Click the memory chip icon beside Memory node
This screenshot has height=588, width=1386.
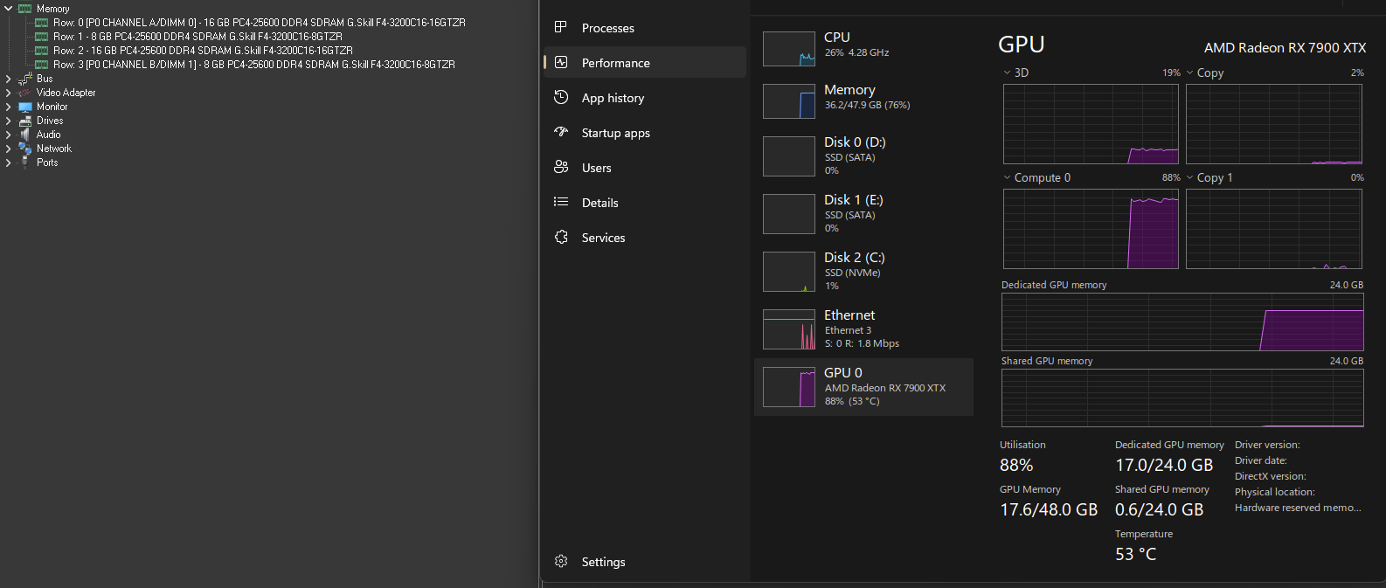24,9
